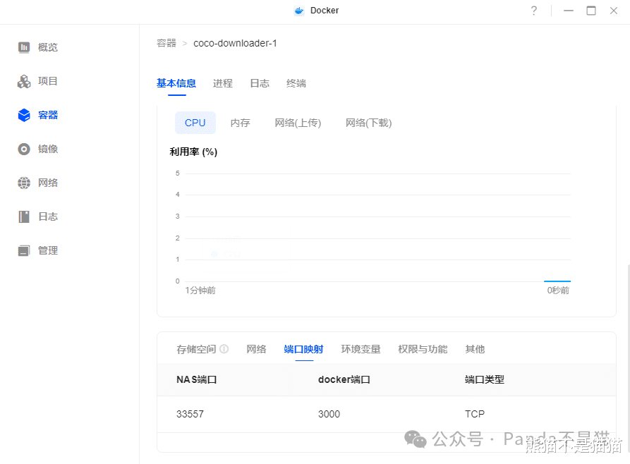
Task: Switch to the 基本信息 tab
Action: point(176,83)
